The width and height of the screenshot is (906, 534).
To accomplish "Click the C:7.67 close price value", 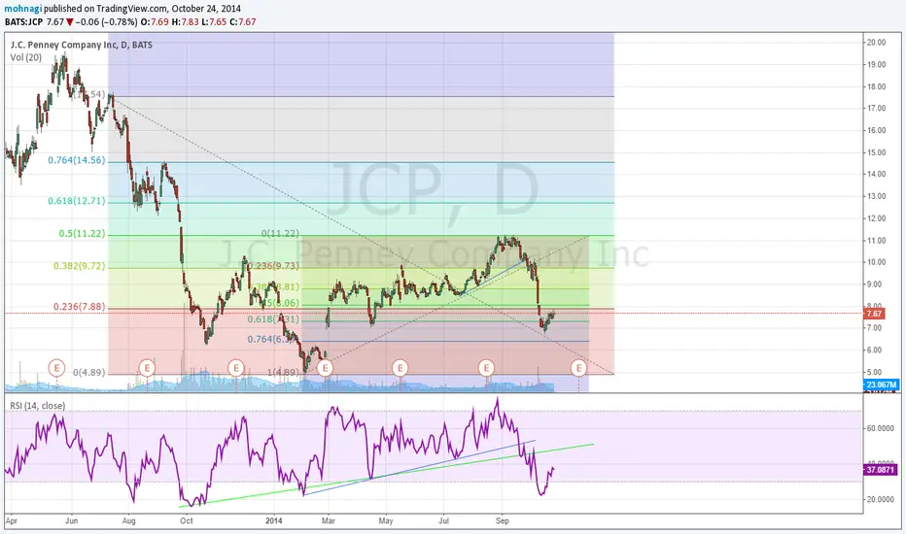I will coord(243,22).
